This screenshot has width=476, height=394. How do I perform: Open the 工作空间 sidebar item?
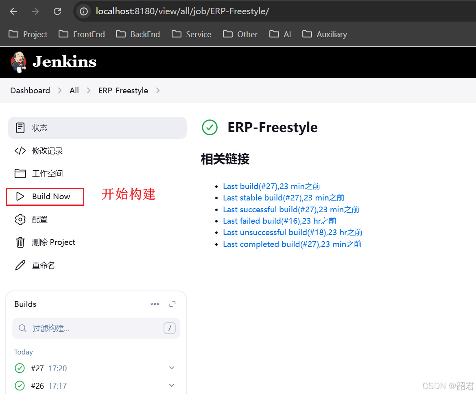point(98,174)
